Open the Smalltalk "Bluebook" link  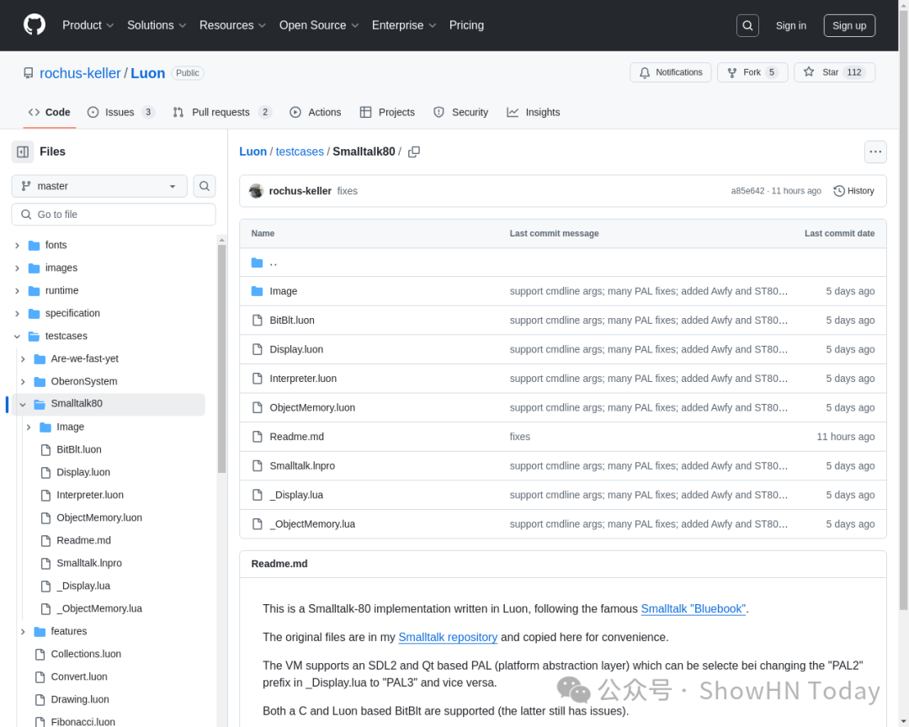coord(693,608)
